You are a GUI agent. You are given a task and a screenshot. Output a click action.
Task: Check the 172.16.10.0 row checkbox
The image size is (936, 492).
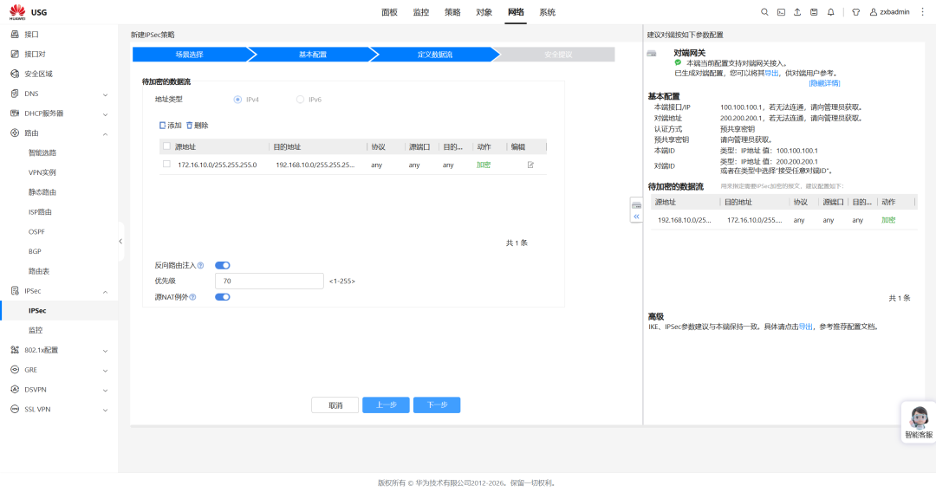click(x=166, y=164)
